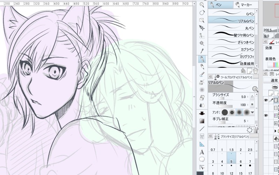Adjust the ブラシサイズ slider bar
The height and width of the screenshot is (175, 279).
[x=226, y=98]
